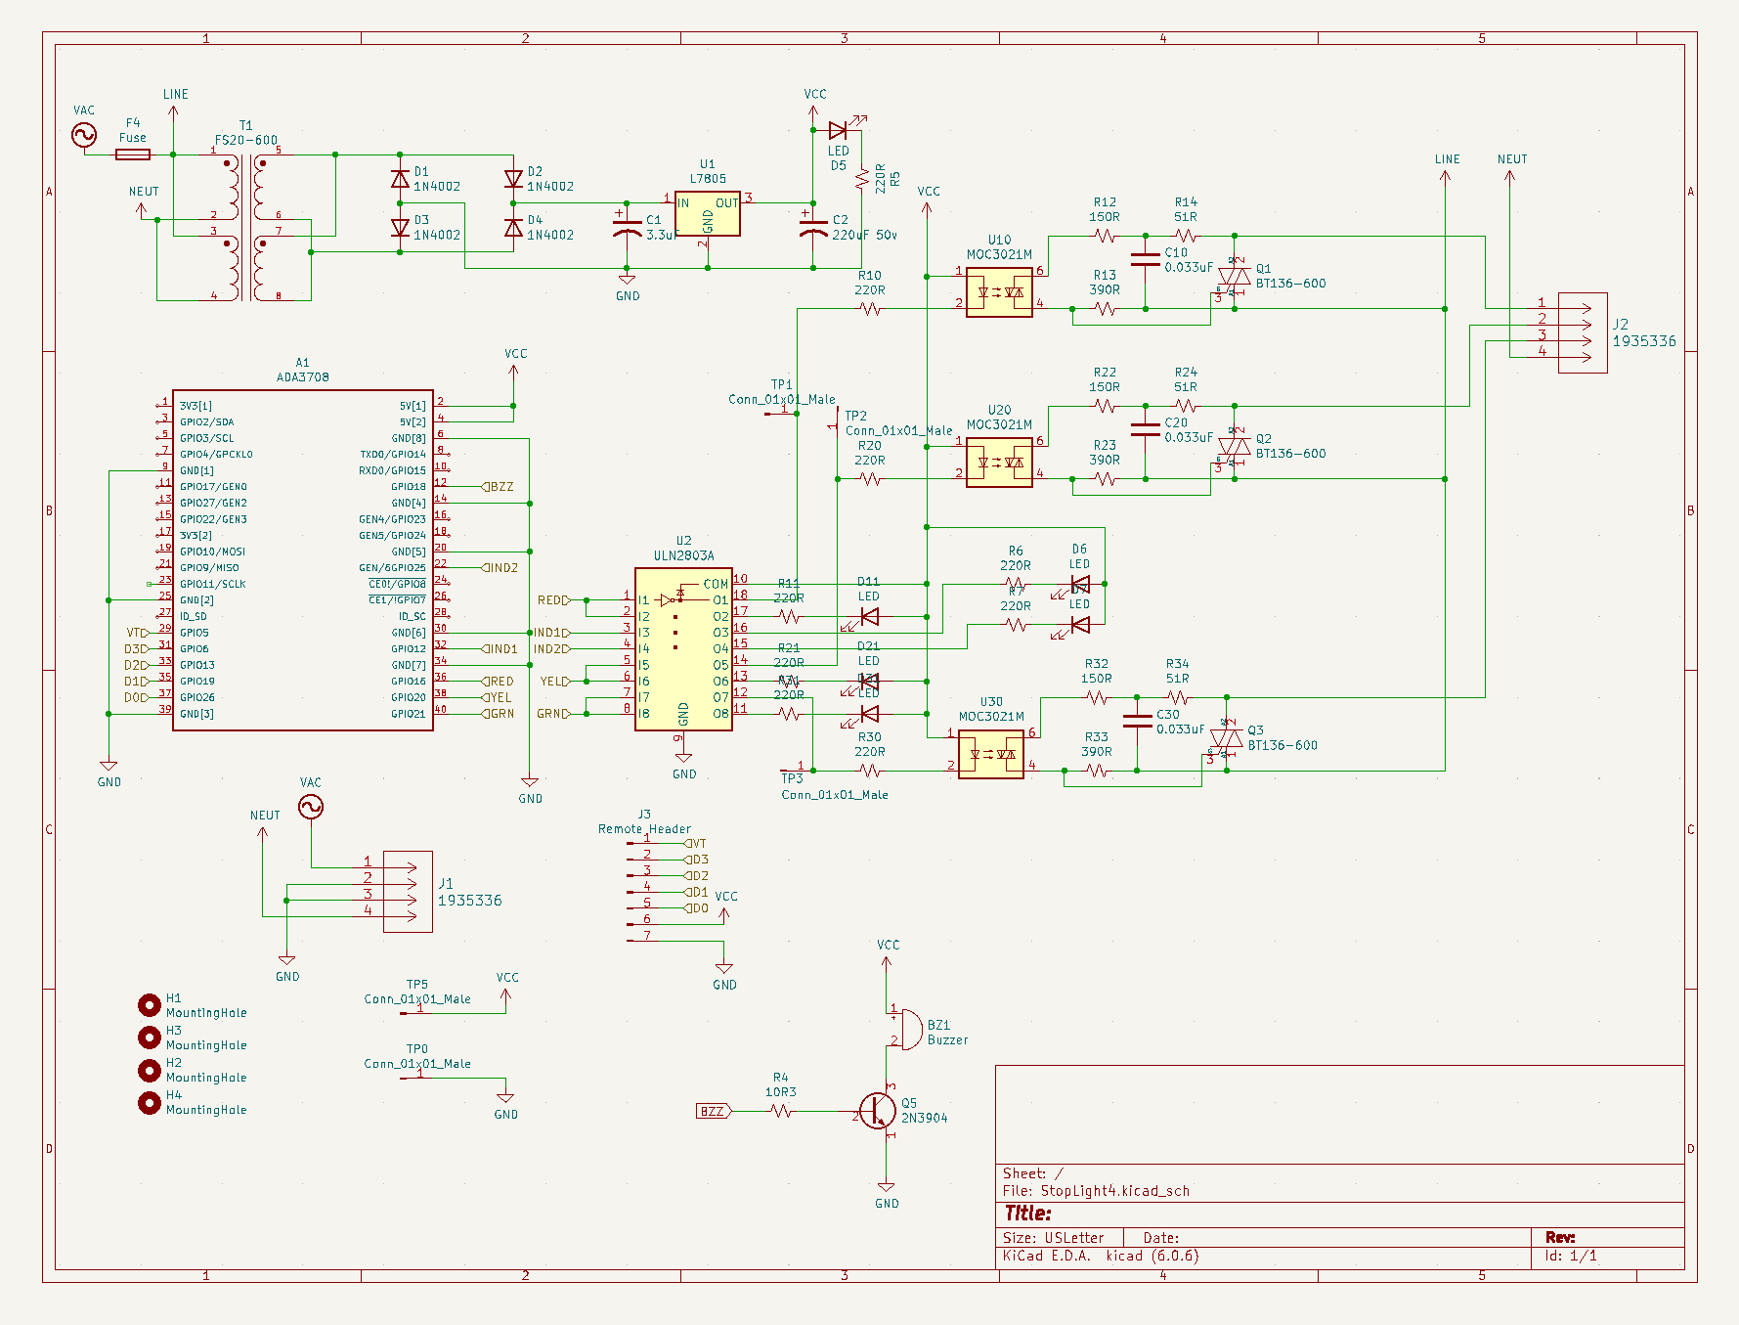This screenshot has height=1325, width=1739.
Task: Select diode D1 1N4002
Action: pos(400,179)
